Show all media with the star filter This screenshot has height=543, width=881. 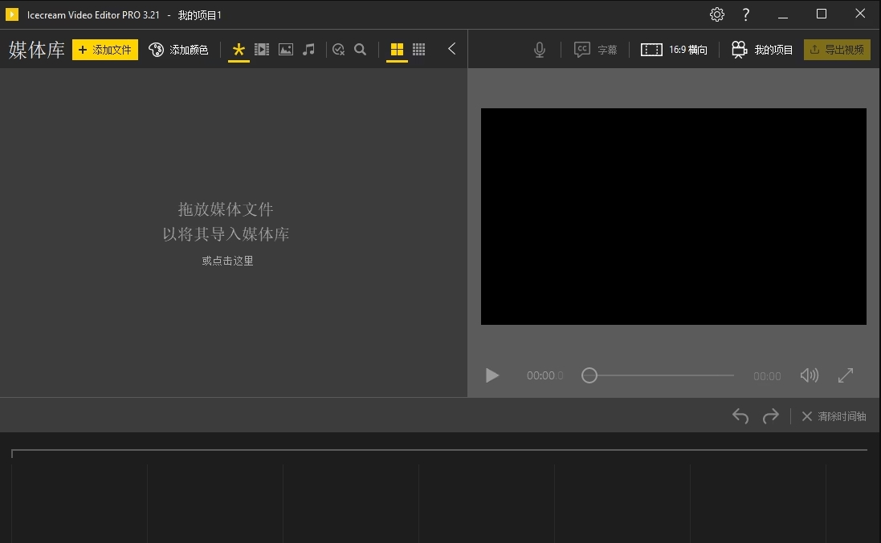coord(239,50)
